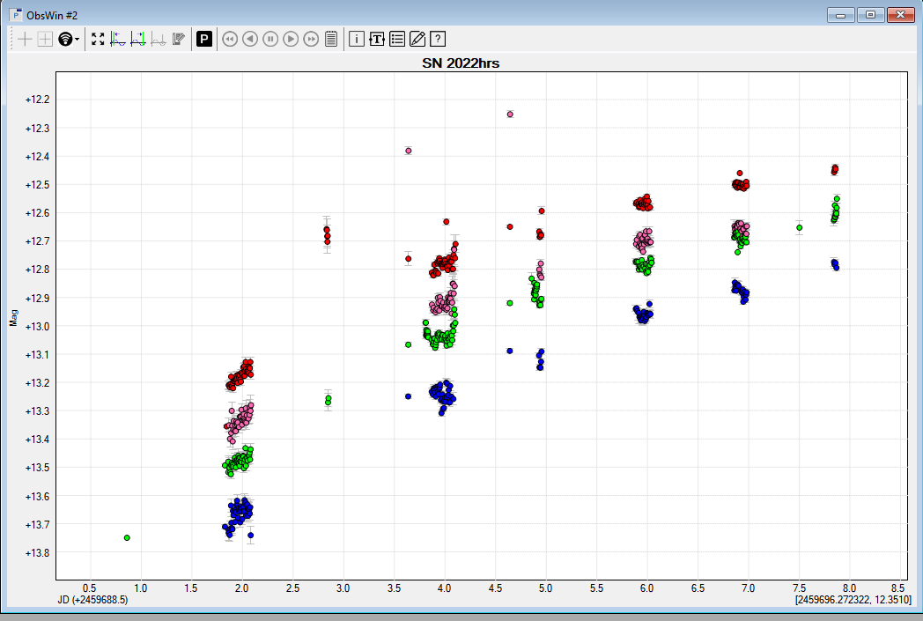Toggle the black P button

point(204,39)
